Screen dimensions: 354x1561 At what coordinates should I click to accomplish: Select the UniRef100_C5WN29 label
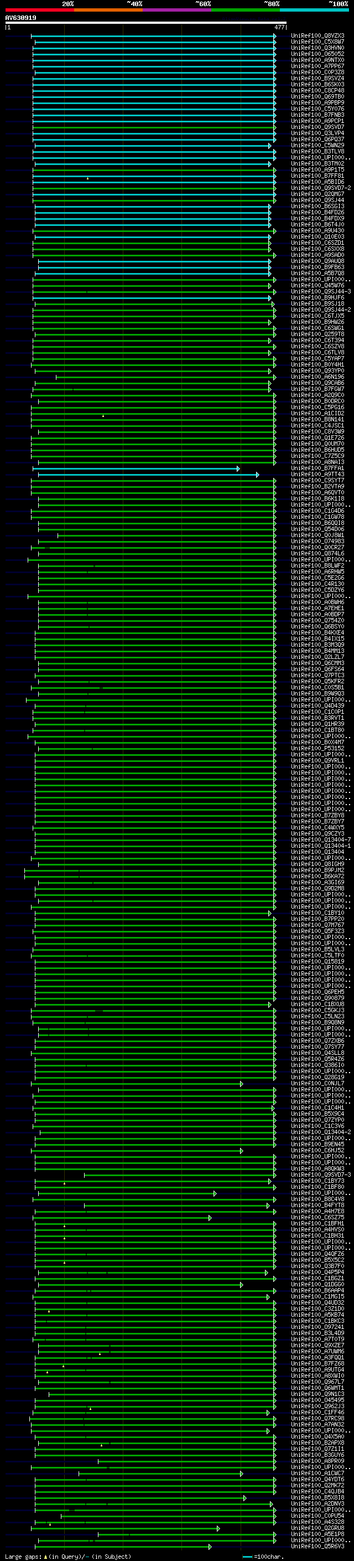[x=317, y=146]
